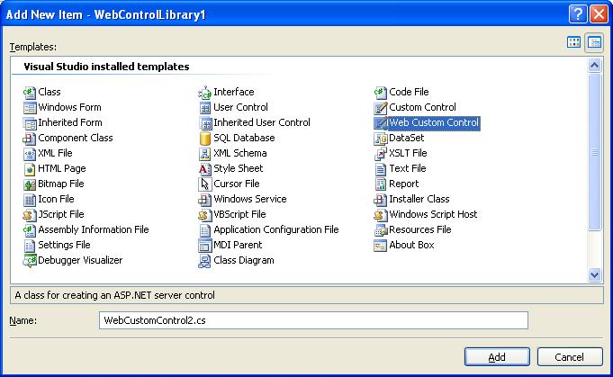613x377 pixels.
Task: Select the Component Class icon
Action: pyautogui.click(x=30, y=139)
